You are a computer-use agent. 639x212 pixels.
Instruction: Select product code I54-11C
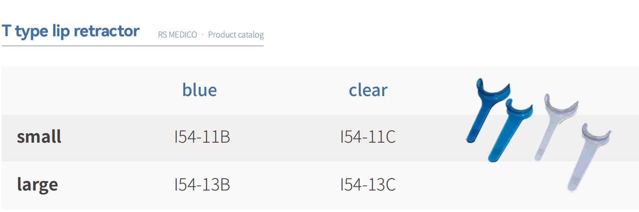(x=368, y=137)
